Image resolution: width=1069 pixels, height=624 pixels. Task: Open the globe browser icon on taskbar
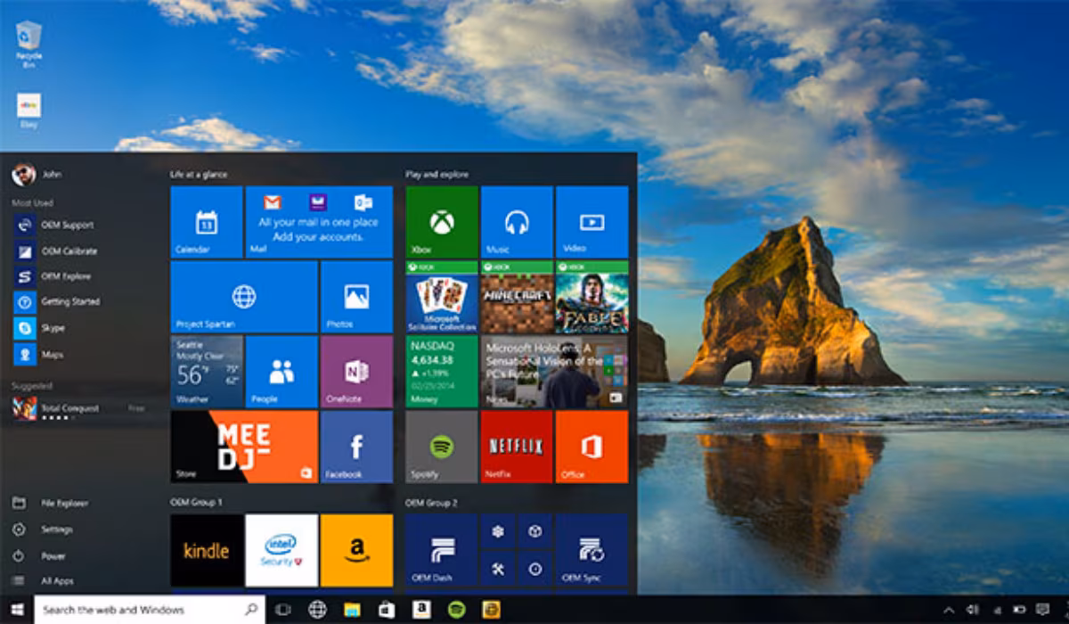click(317, 610)
